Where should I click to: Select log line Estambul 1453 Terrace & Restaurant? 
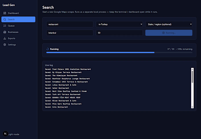pyautogui.click(x=66, y=82)
